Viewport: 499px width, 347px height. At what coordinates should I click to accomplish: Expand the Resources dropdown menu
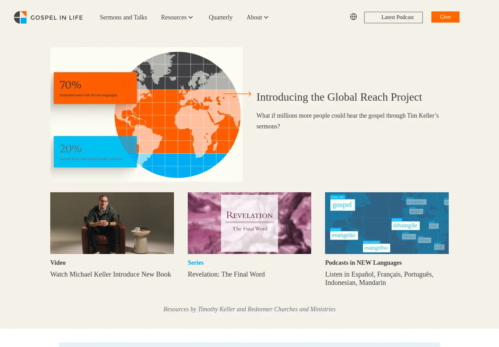[x=177, y=17]
